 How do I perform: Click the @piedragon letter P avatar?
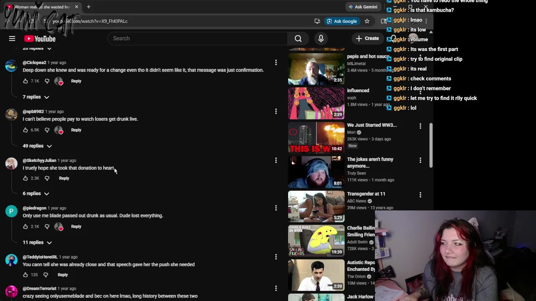pos(11,211)
